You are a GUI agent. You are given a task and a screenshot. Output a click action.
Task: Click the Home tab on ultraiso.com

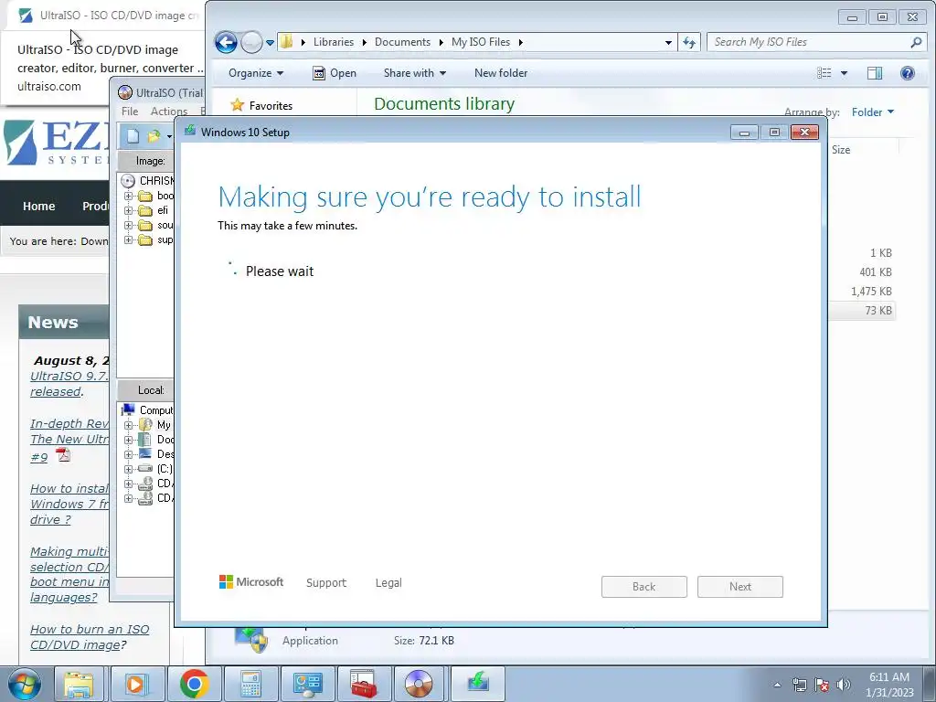coord(38,206)
